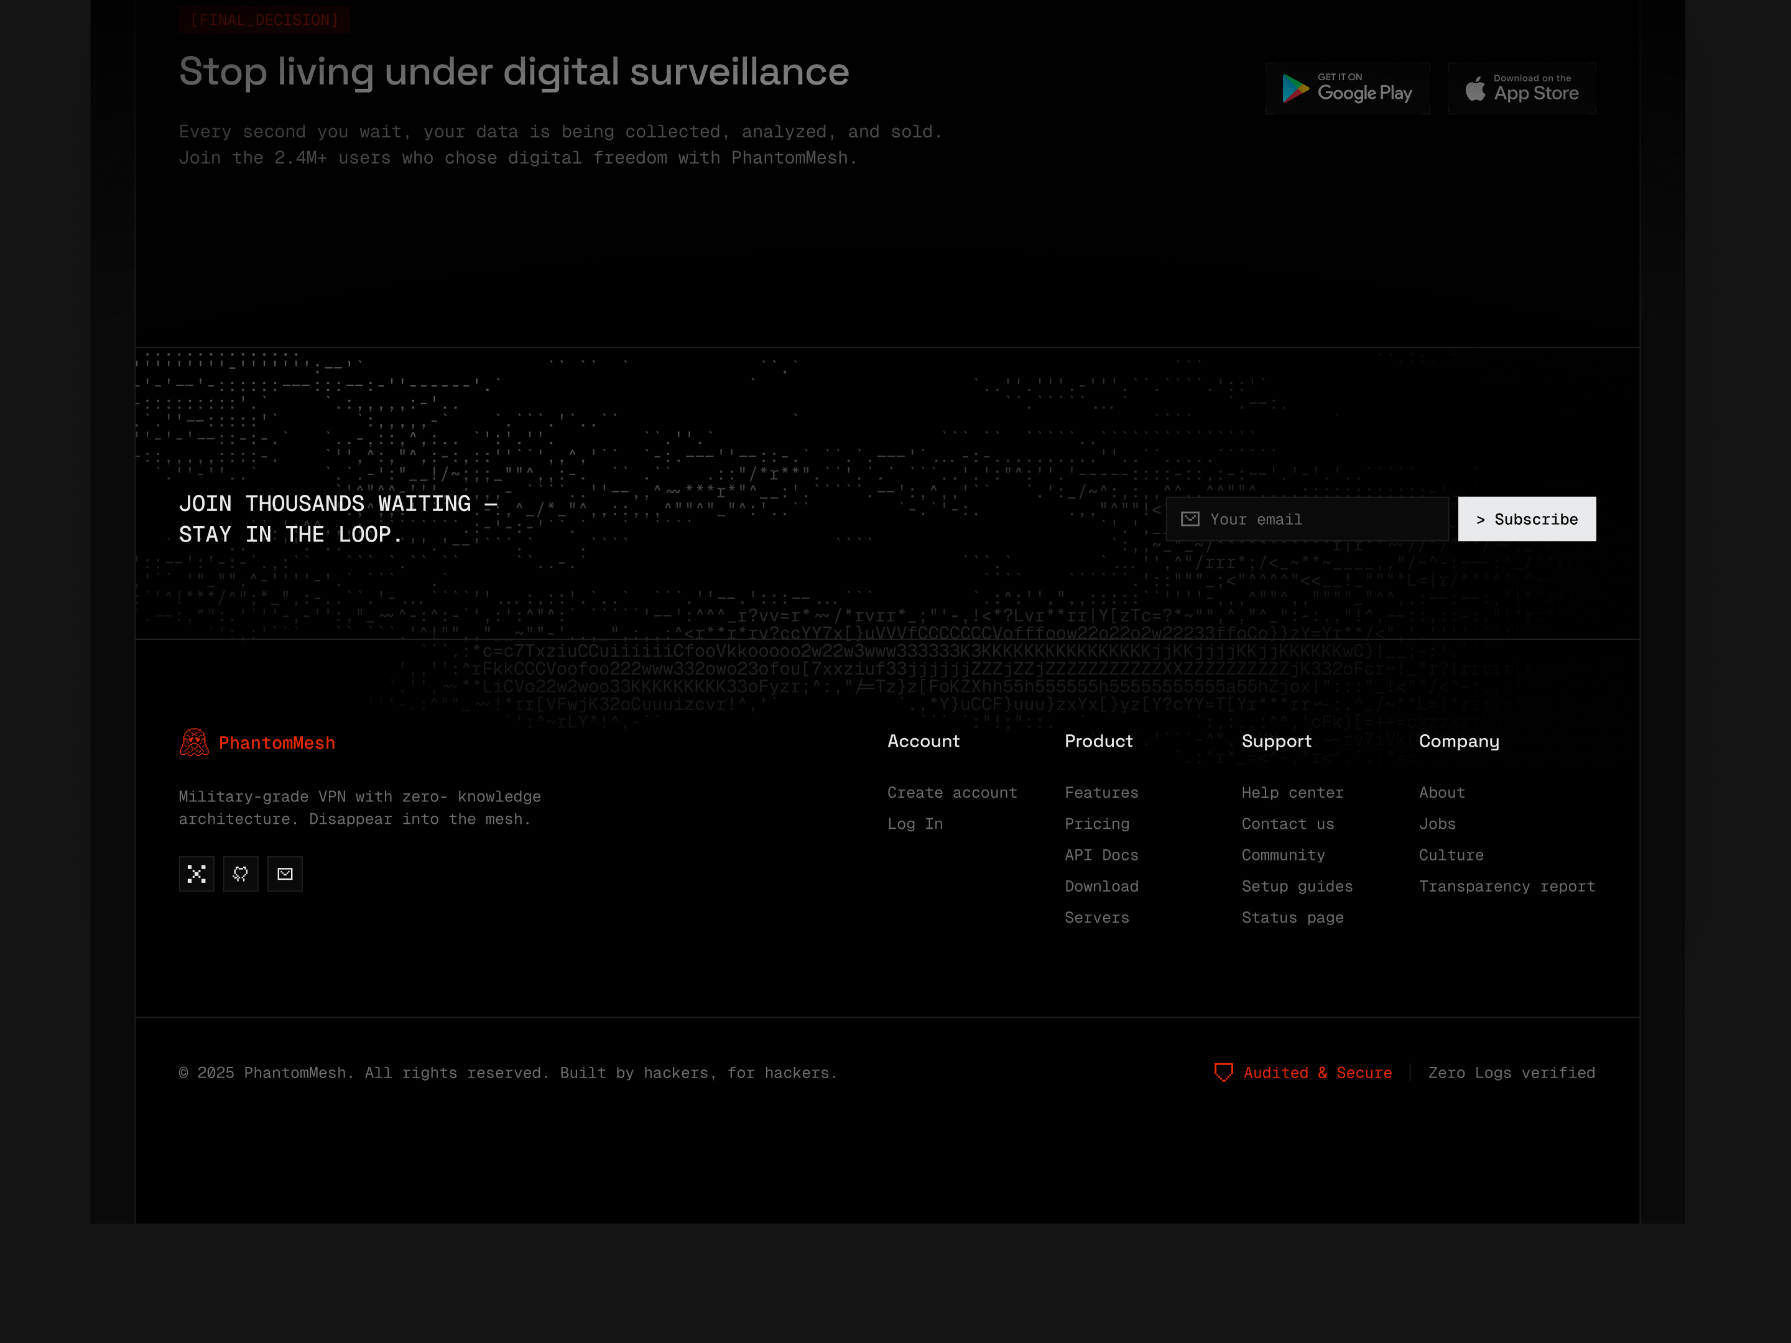Image resolution: width=1791 pixels, height=1343 pixels.
Task: Open the GitHub social icon
Action: pos(241,874)
